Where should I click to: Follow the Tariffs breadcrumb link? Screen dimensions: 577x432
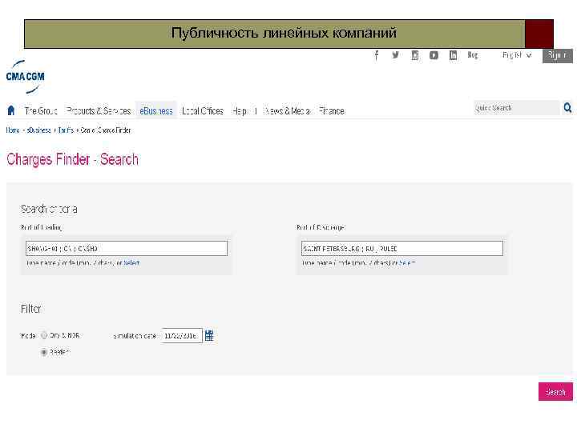(x=67, y=130)
